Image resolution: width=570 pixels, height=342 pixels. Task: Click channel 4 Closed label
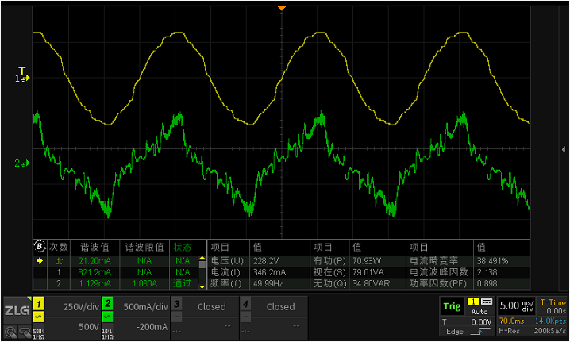pyautogui.click(x=281, y=307)
